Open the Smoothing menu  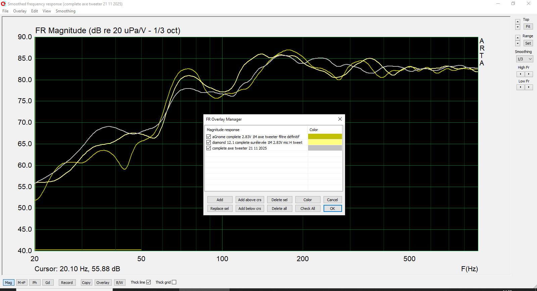click(x=65, y=11)
